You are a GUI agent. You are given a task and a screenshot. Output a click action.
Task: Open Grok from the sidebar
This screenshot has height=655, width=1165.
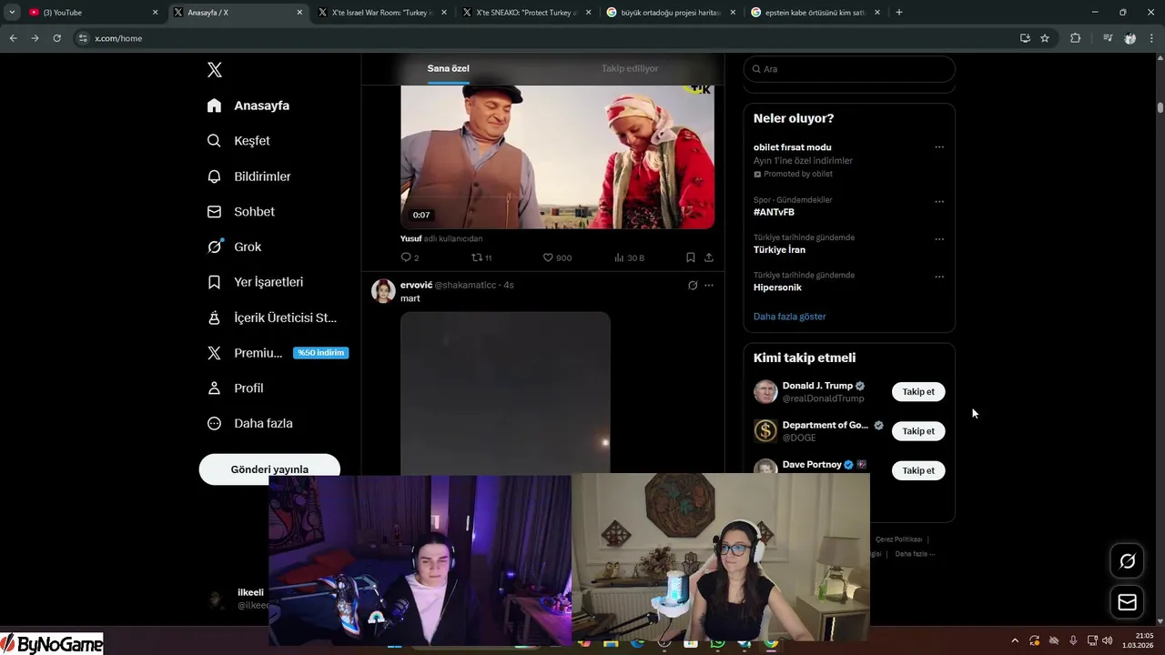tap(234, 247)
